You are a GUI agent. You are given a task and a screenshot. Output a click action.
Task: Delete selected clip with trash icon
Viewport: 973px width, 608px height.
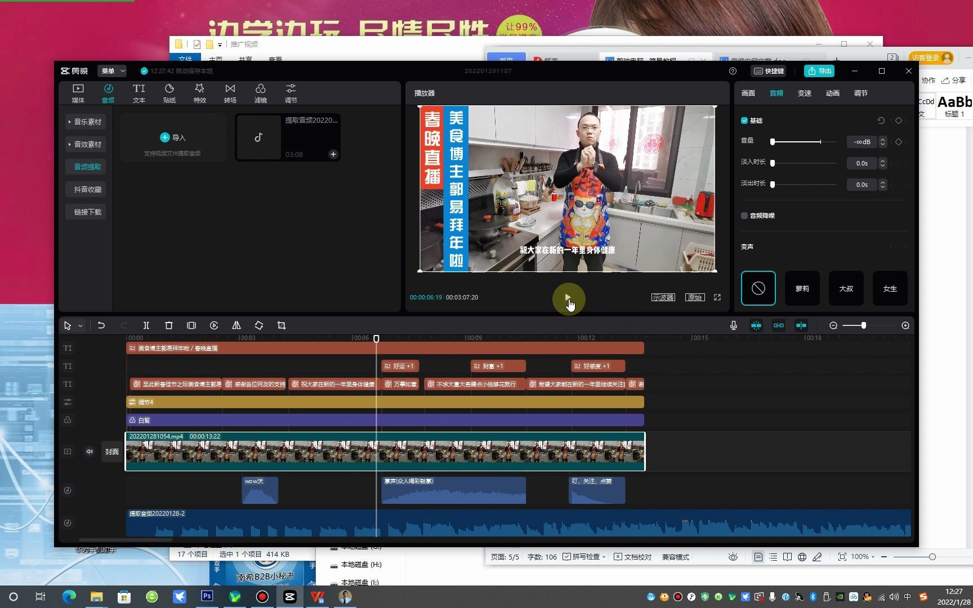click(168, 325)
